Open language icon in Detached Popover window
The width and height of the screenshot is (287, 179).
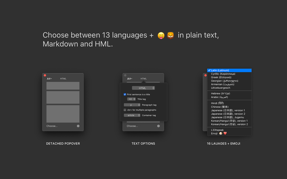49,79
